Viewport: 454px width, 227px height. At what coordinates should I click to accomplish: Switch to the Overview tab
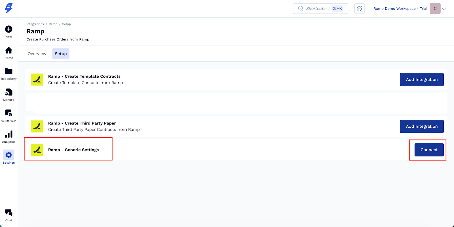pyautogui.click(x=37, y=54)
